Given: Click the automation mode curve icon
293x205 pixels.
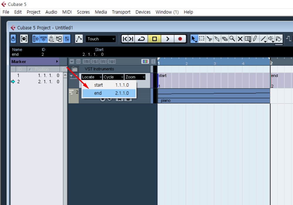Looking at the screenshot, I should 79,39.
